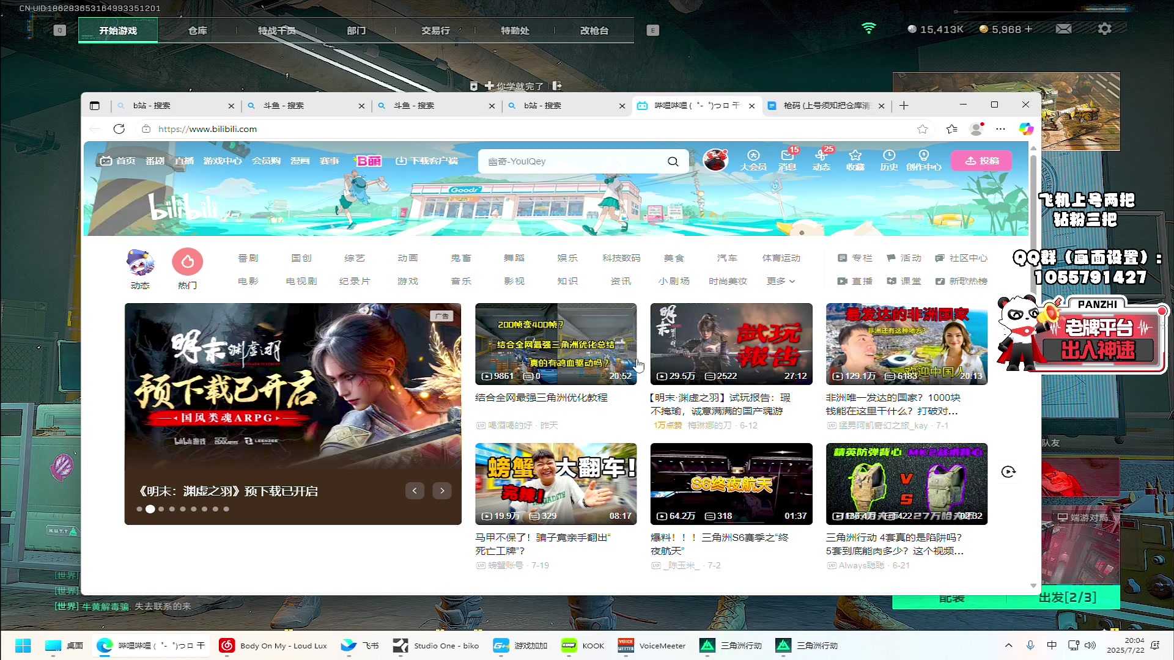Show hidden system tray icons
The width and height of the screenshot is (1174, 660).
coord(1009,645)
